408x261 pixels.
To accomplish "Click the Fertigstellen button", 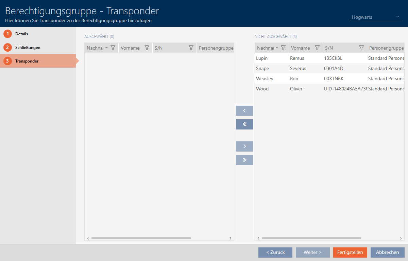I will tap(350, 253).
